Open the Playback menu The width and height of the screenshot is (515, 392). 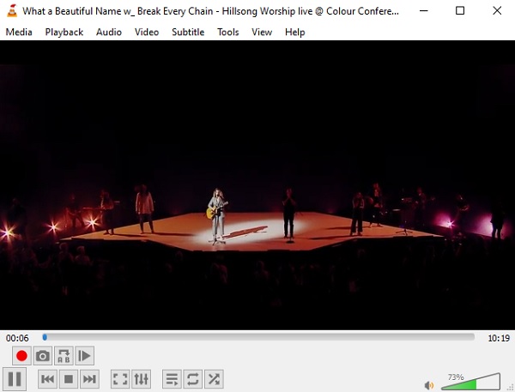[64, 33]
